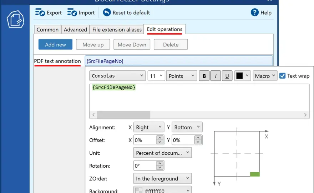Toggle underline formatting button

[227, 76]
